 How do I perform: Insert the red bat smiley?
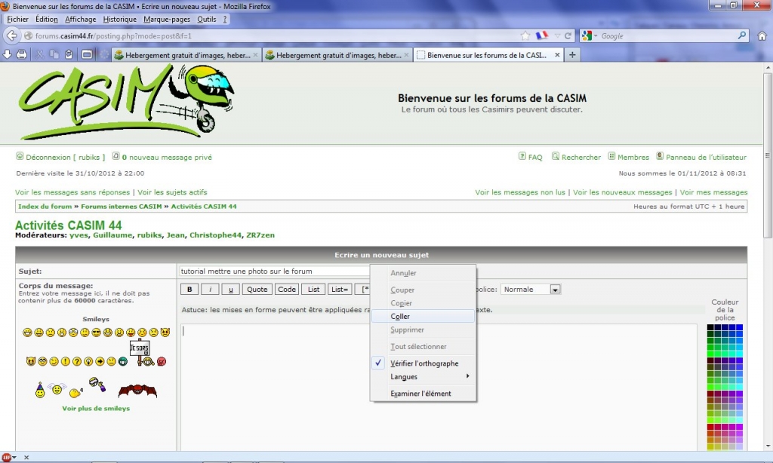(137, 390)
